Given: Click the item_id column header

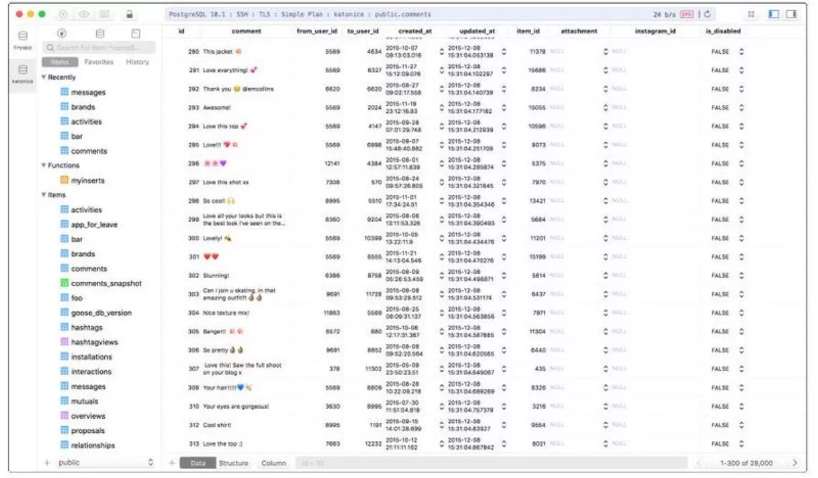Looking at the screenshot, I should tap(528, 31).
